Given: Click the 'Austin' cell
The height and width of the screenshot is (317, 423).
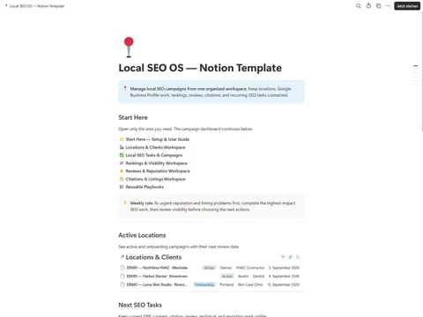Looking at the screenshot, I should pos(243,276).
